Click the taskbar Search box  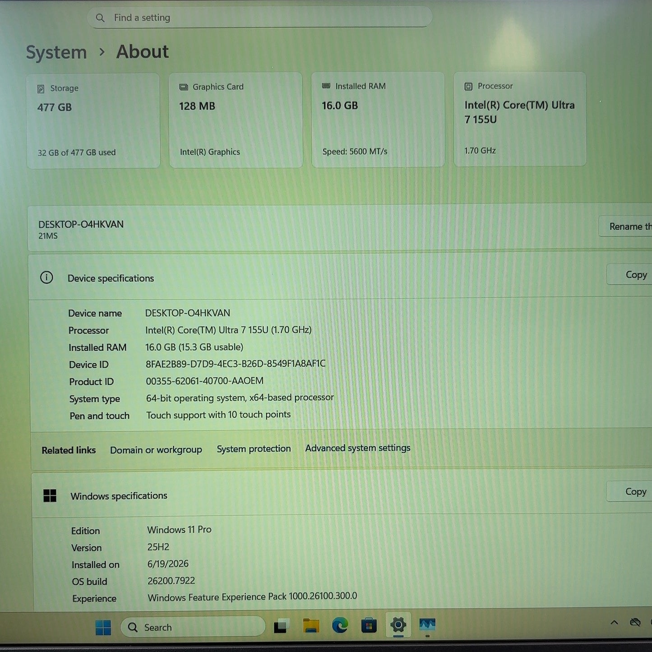(x=193, y=627)
